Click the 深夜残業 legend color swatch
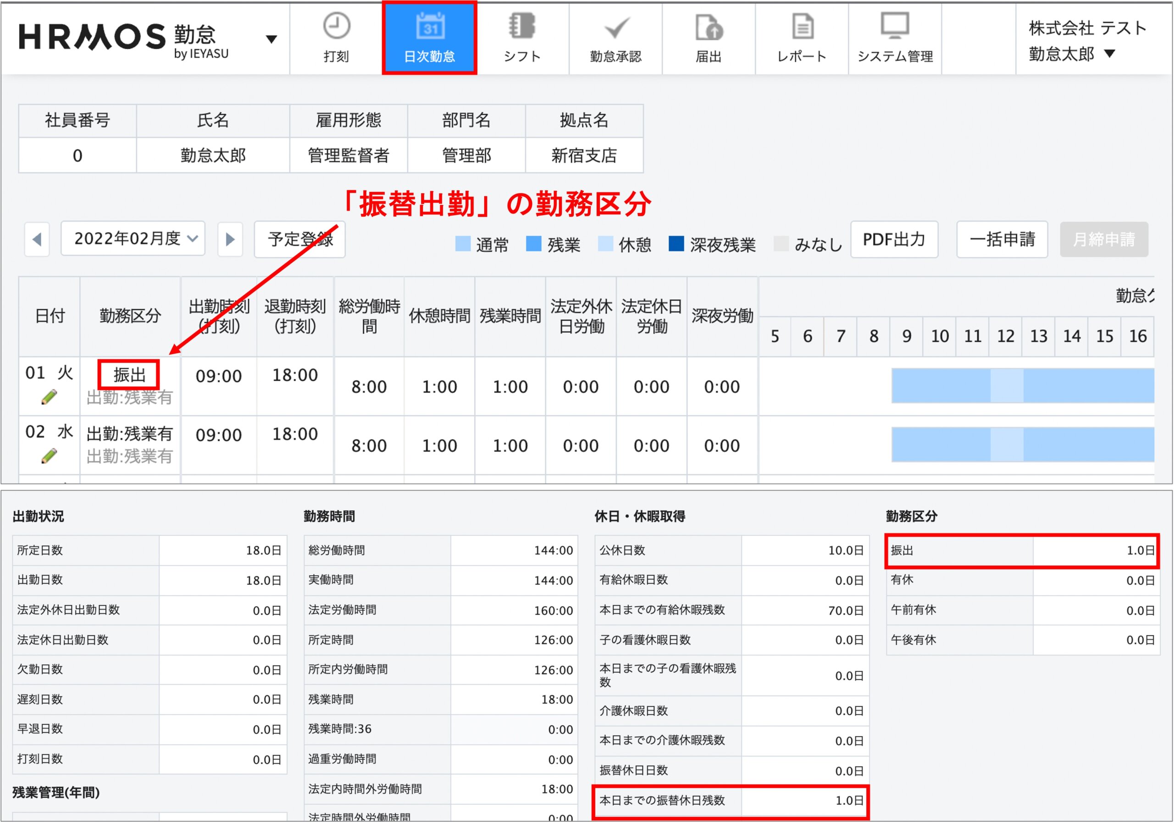1174x822 pixels. click(676, 244)
